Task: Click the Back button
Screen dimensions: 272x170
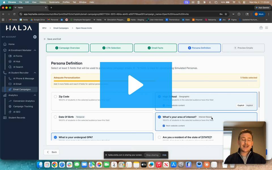Action: [x=52, y=152]
